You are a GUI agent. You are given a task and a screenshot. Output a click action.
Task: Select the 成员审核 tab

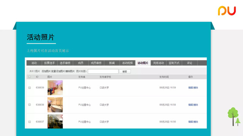click(96, 63)
